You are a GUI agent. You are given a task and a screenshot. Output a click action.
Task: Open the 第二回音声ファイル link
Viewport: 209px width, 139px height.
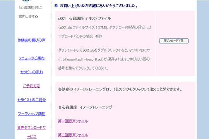(x=73, y=135)
